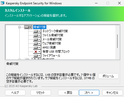Collapse the 脅威対策 tree node
The image size is (124, 97).
(19, 27)
